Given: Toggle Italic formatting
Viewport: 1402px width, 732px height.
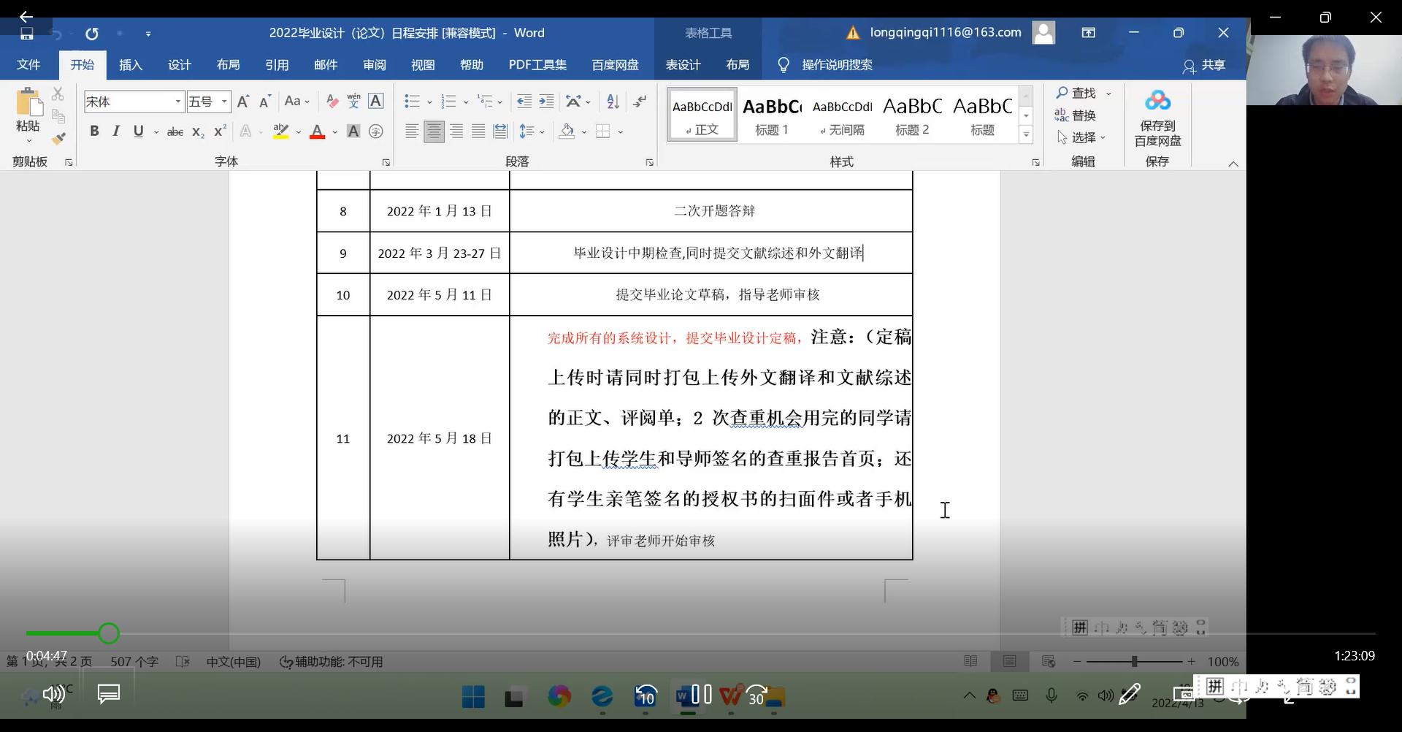Looking at the screenshot, I should [x=116, y=131].
